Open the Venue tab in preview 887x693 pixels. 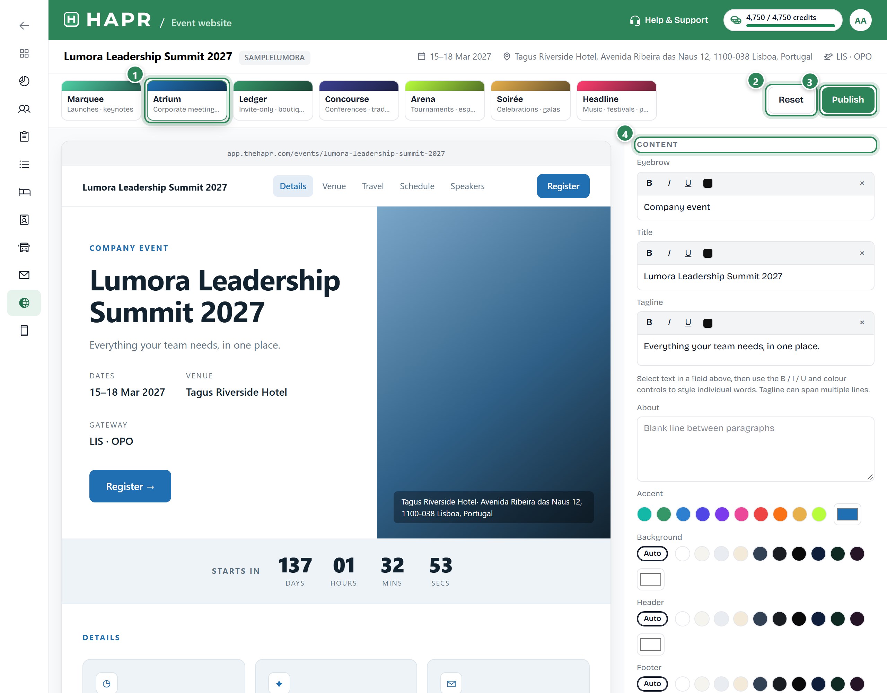coord(334,186)
